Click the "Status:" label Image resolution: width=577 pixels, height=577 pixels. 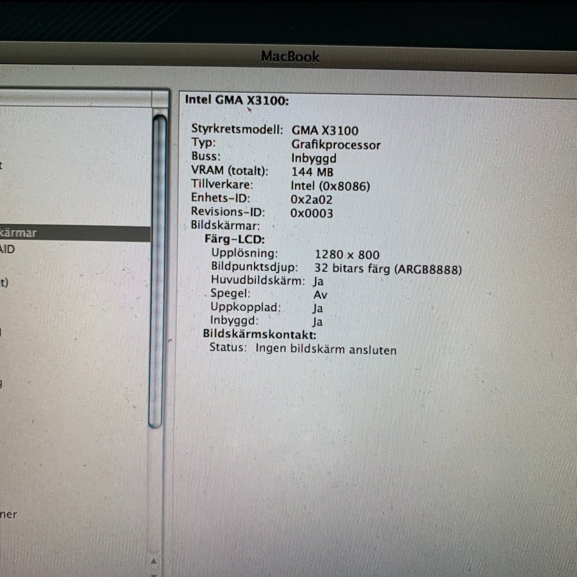[228, 347]
